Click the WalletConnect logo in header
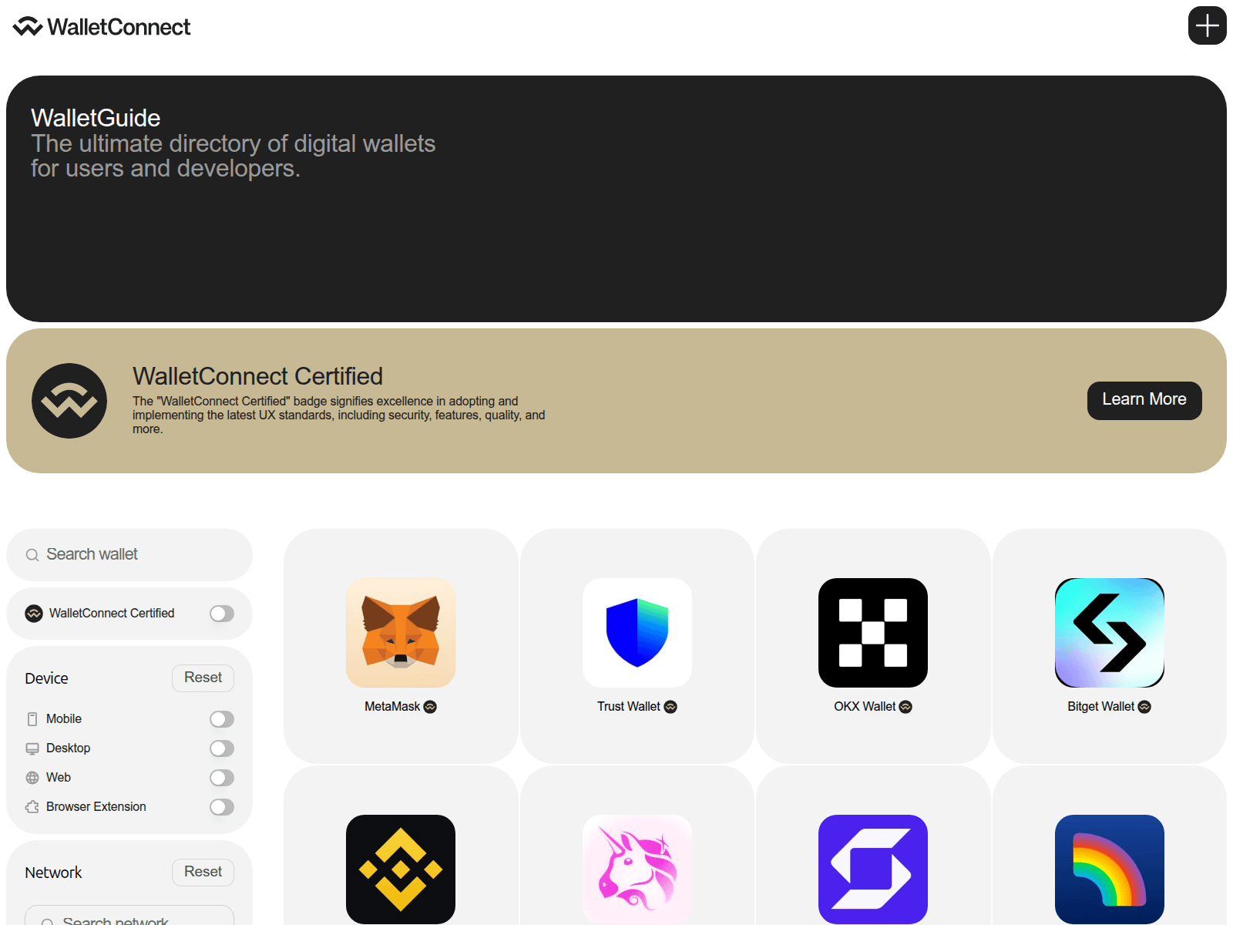 tap(102, 27)
